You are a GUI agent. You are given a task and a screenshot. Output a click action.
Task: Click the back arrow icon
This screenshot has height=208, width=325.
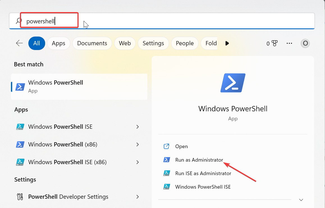coord(19,43)
